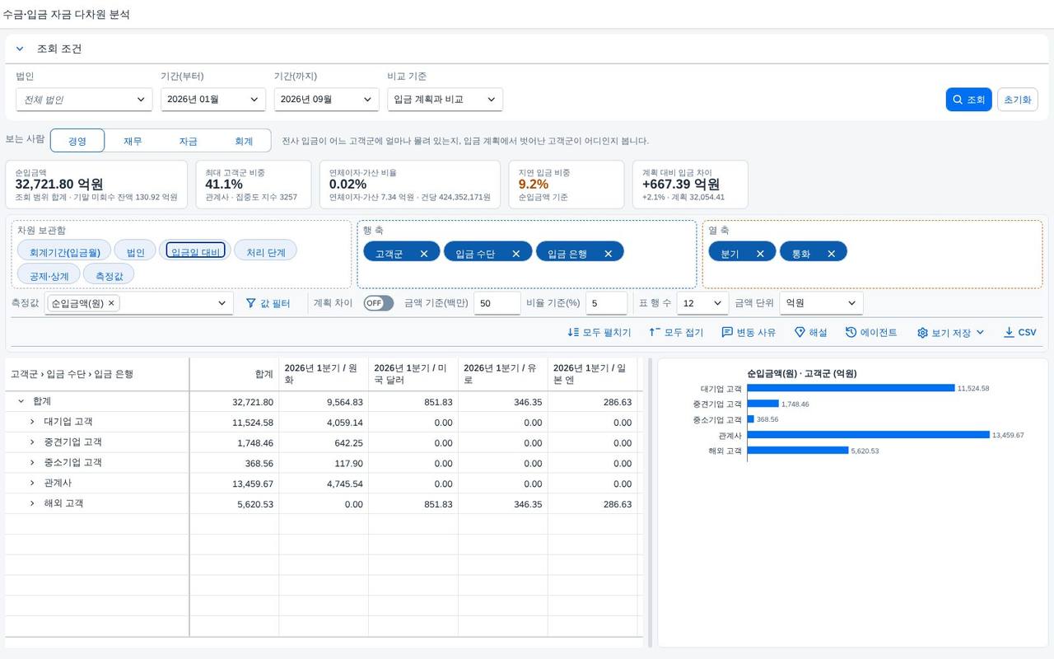The image size is (1054, 659).
Task: Select the 재무 viewer option
Action: 133,141
